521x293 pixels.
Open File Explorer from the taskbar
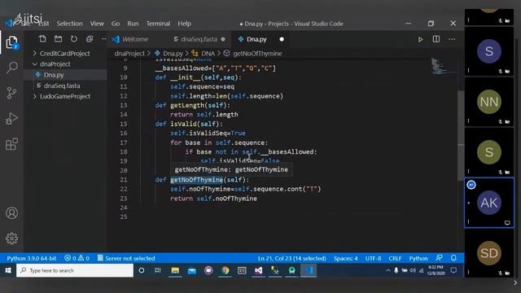[175, 270]
